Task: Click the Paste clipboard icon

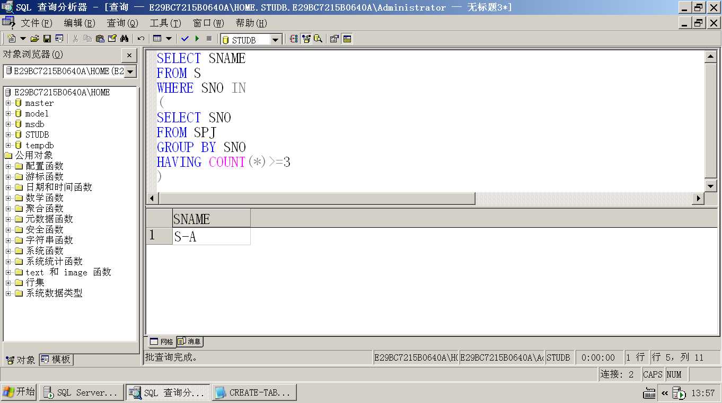Action: click(100, 39)
